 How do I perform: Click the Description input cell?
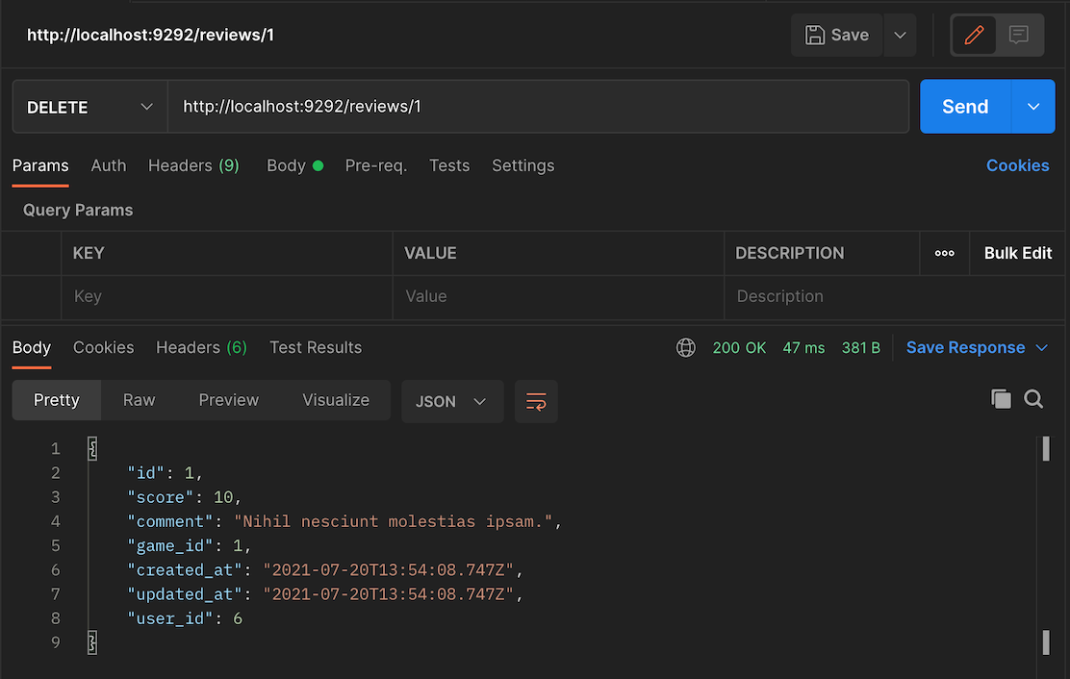click(x=894, y=296)
